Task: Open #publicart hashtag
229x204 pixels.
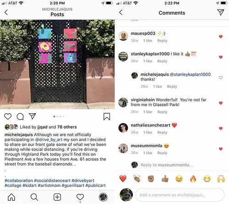Action: 95,186
